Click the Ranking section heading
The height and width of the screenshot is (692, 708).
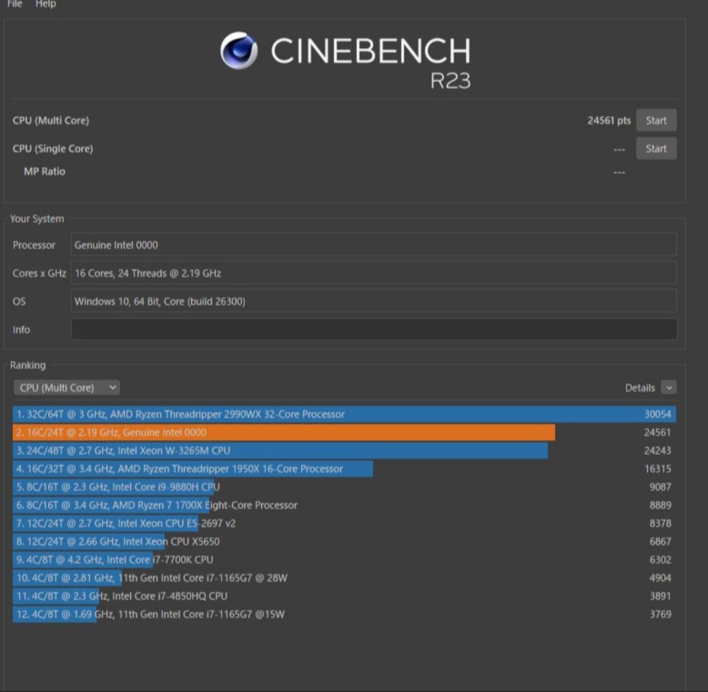pos(28,365)
